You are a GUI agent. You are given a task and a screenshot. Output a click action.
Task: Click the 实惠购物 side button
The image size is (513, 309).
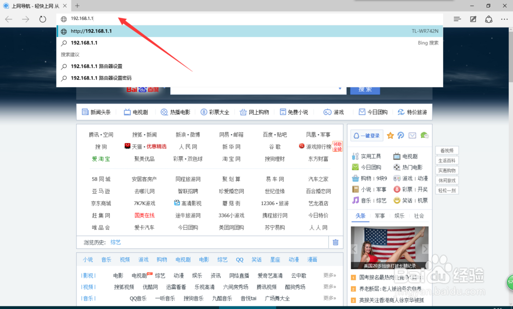click(x=447, y=171)
